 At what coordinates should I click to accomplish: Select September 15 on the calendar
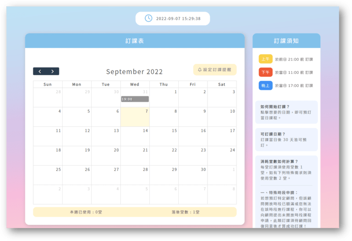click(x=164, y=136)
